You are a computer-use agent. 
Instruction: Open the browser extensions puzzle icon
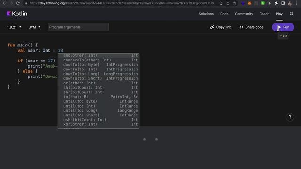276,3
